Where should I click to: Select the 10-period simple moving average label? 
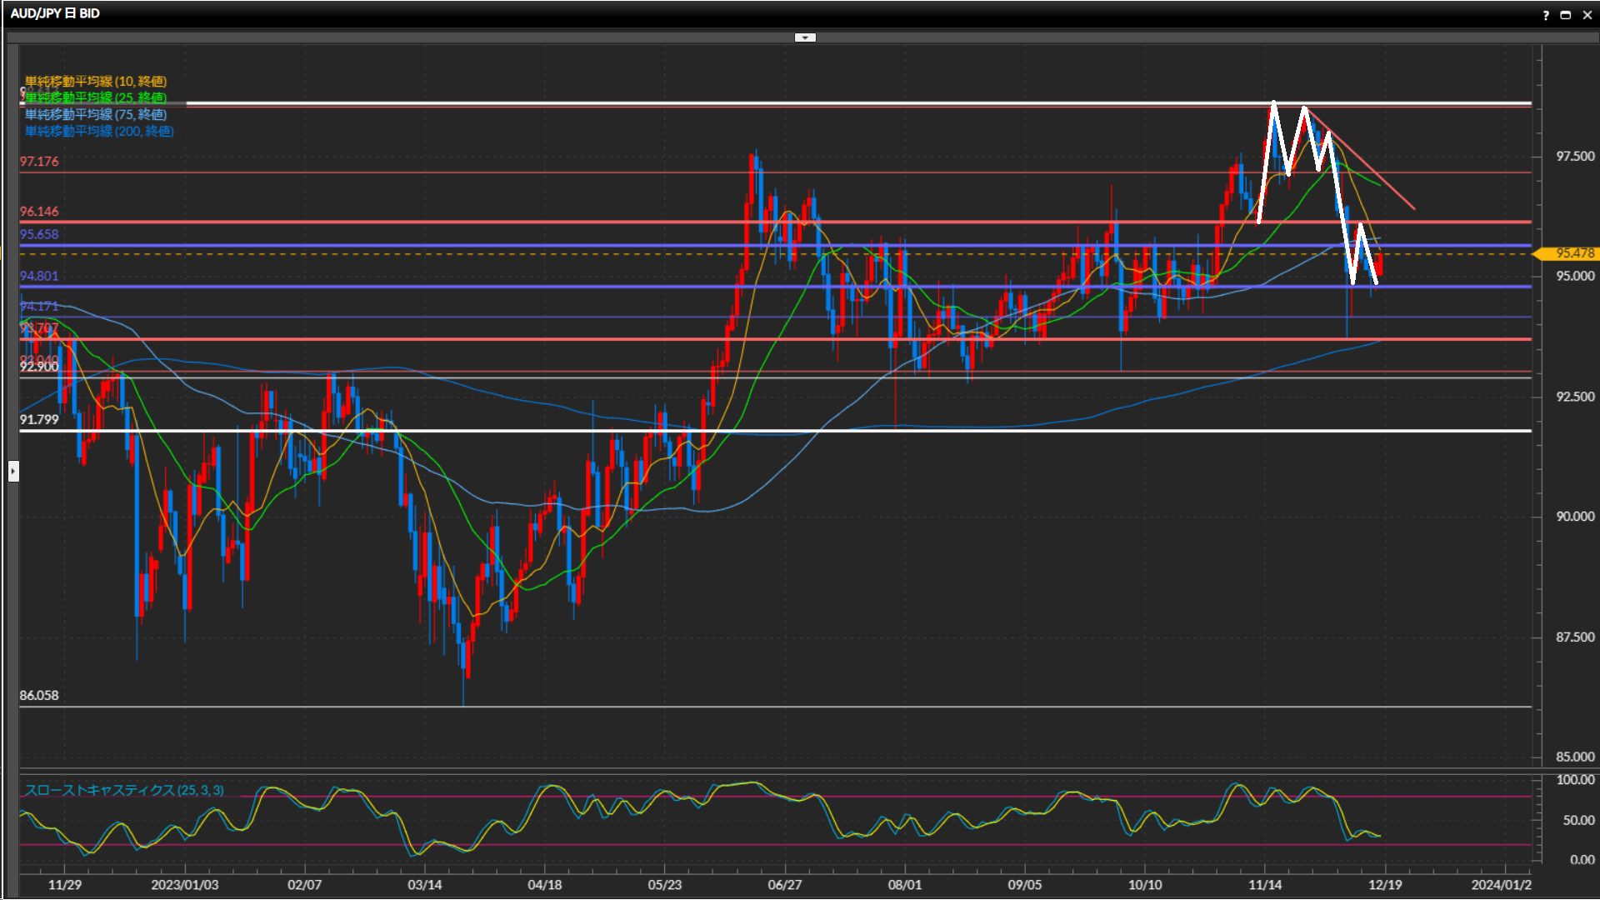click(x=95, y=81)
